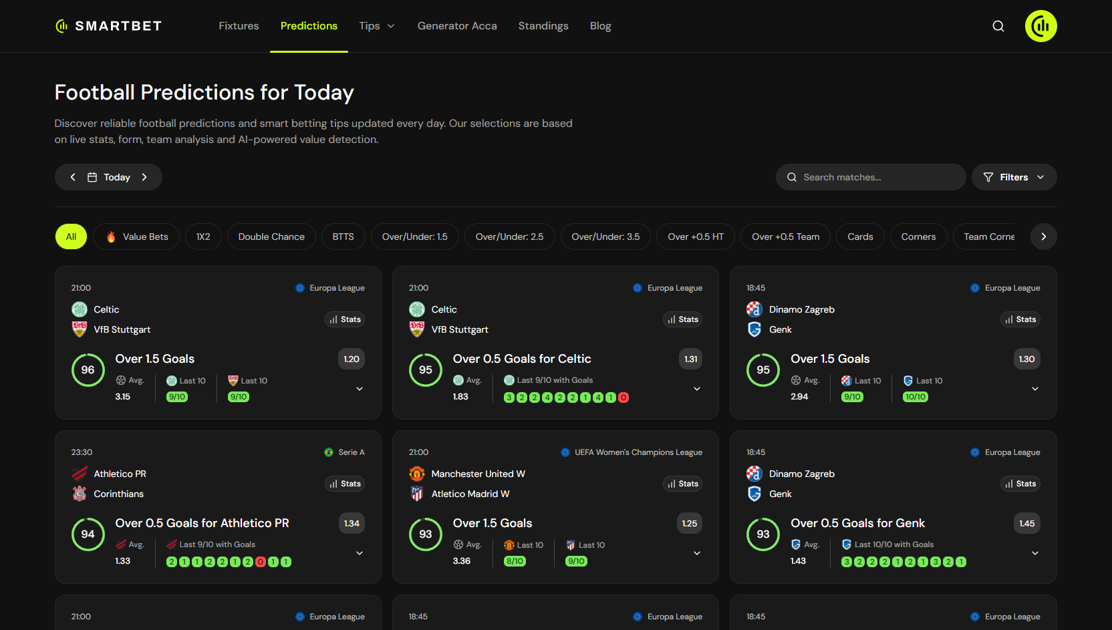1112x630 pixels.
Task: Expand the Tips menu
Action: pyautogui.click(x=377, y=26)
